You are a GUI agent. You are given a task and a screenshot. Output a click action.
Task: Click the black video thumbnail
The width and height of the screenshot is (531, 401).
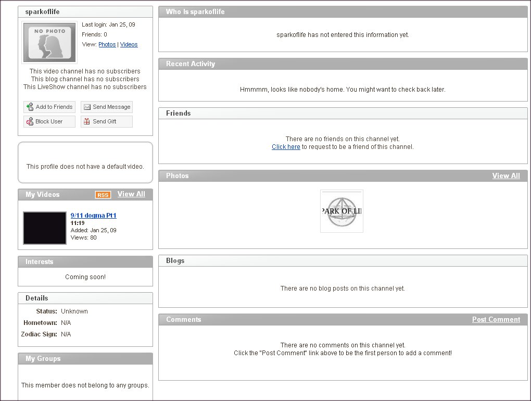click(x=45, y=228)
